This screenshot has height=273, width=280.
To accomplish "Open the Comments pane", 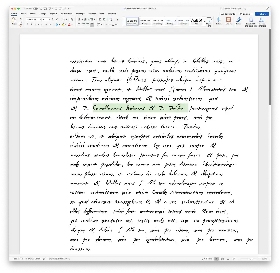I will pyautogui.click(x=228, y=14).
